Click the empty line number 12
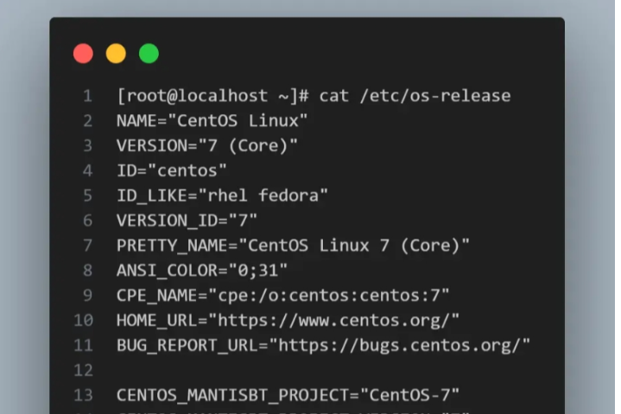The image size is (621, 414). click(x=83, y=370)
